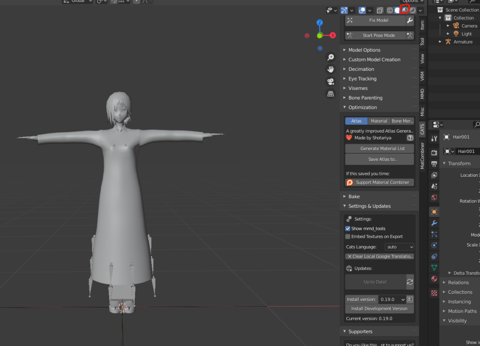Click the atlas help question mark icon
Screen dimensions: 480x346
pyautogui.click(x=410, y=138)
